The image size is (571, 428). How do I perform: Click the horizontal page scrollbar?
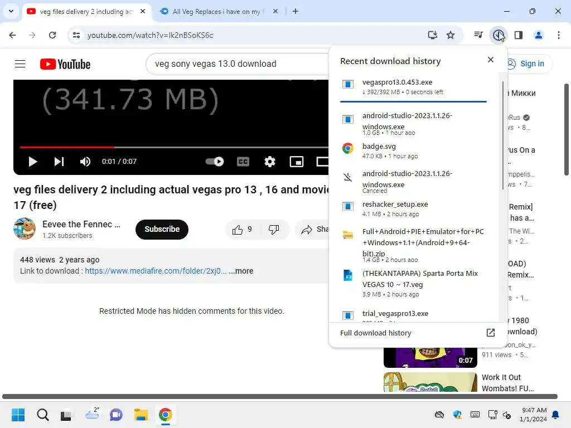click(280, 396)
